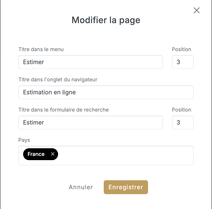Remove the France country tag

53,154
